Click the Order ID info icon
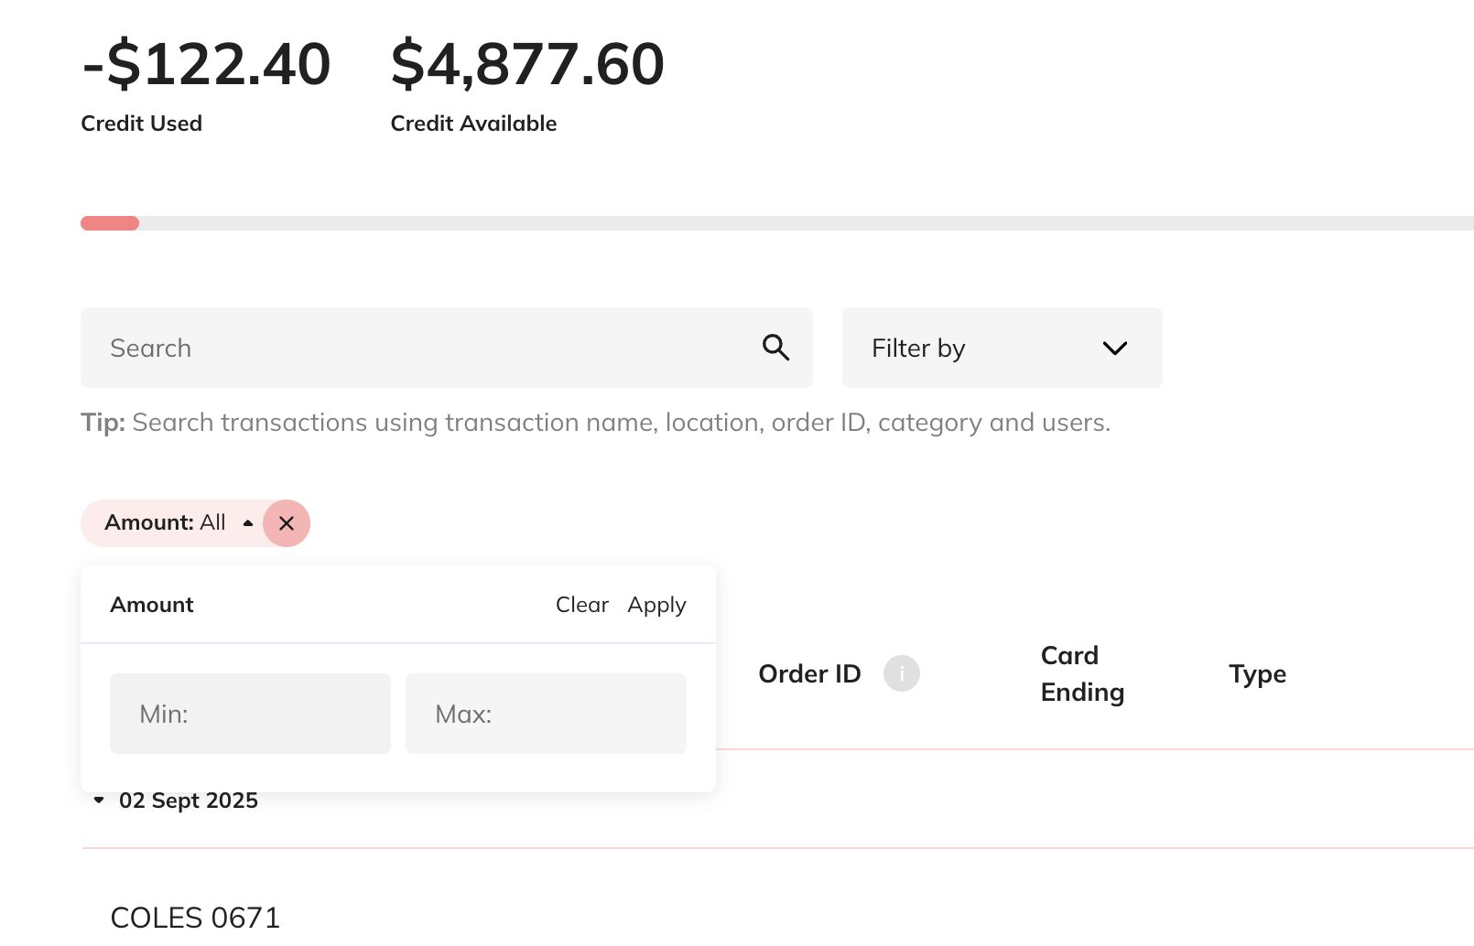The width and height of the screenshot is (1474, 946). click(902, 673)
